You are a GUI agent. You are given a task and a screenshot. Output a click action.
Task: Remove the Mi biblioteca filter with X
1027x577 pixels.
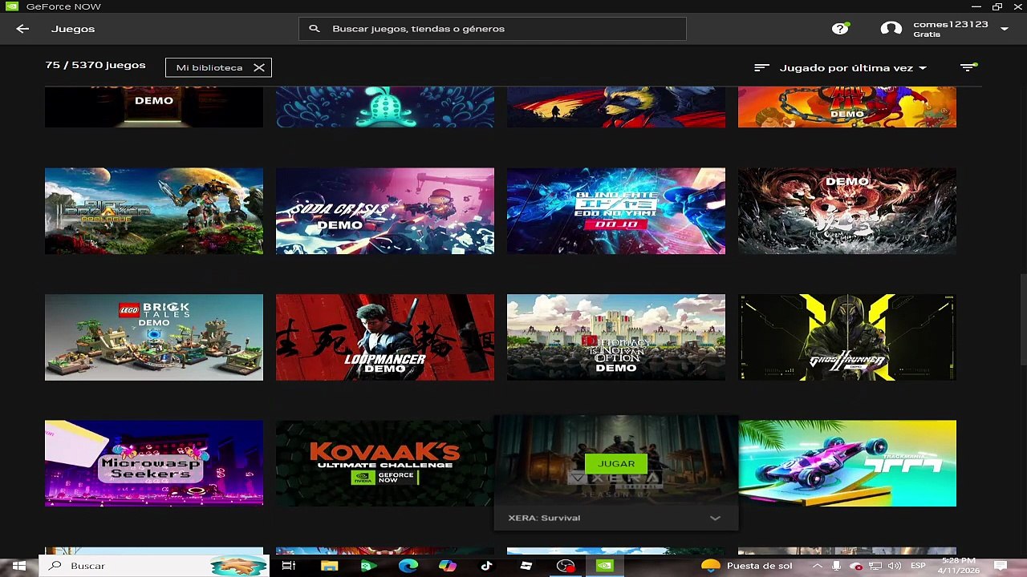[259, 68]
